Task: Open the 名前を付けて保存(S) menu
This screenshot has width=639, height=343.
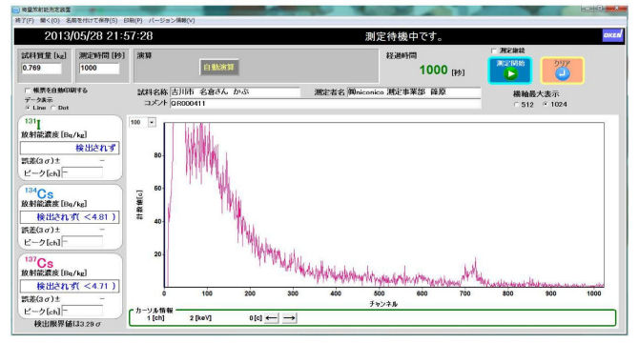Action: click(x=92, y=20)
